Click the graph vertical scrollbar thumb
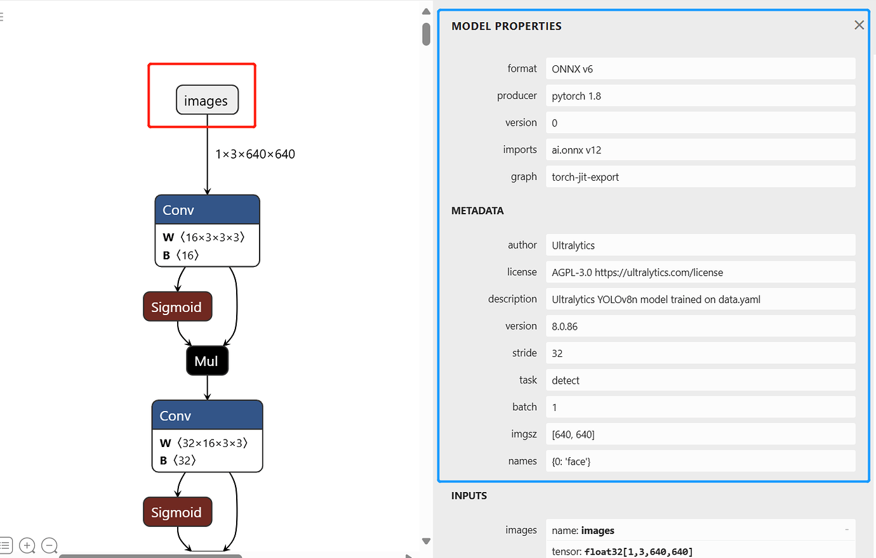 point(426,34)
